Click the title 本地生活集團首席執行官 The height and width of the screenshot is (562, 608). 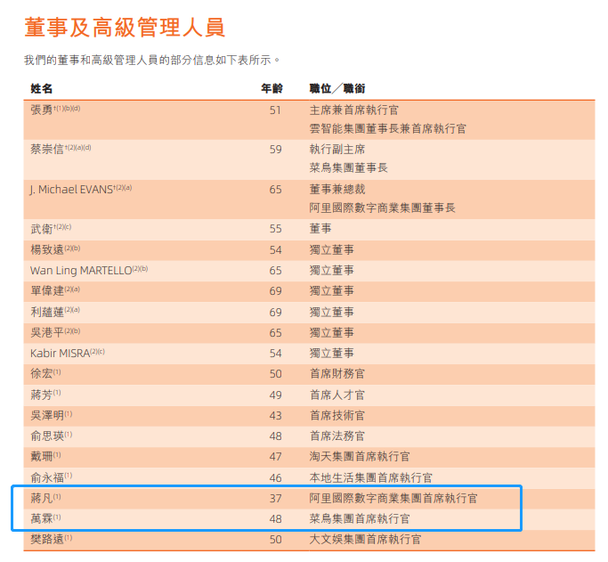370,478
